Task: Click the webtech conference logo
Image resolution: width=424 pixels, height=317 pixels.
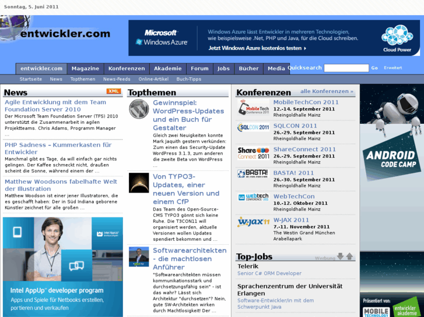Action: [253, 197]
